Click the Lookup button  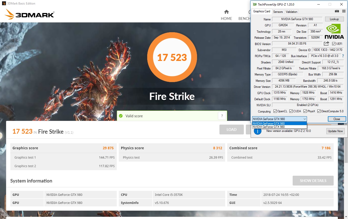[x=334, y=19]
